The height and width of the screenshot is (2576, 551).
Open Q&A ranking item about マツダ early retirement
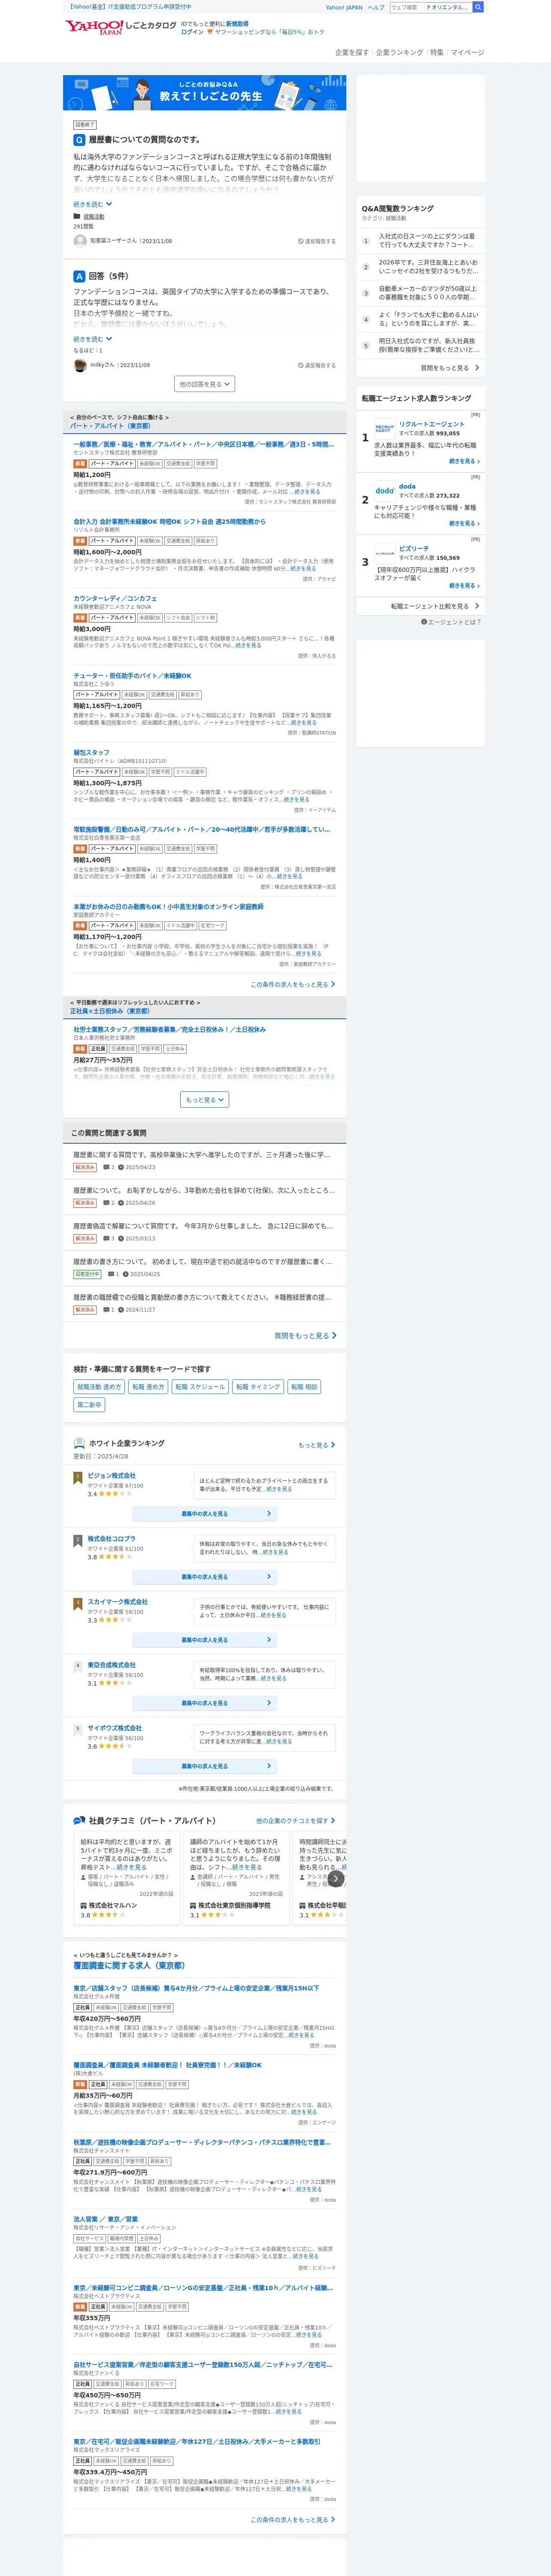tap(421, 293)
